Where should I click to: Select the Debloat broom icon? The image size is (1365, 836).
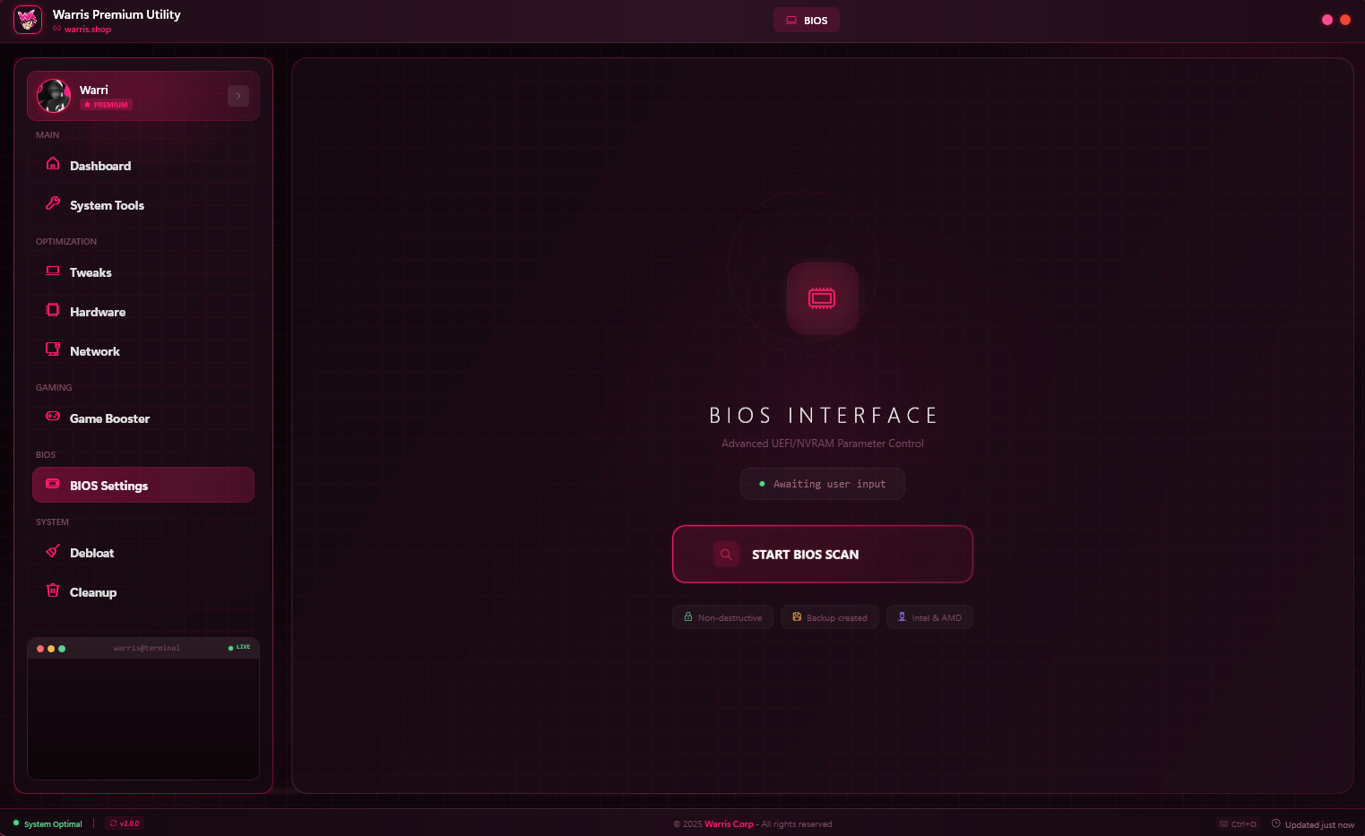pos(53,552)
